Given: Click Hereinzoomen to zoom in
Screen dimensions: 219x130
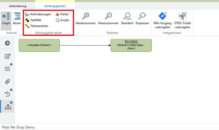Looking at the screenshot, I should coord(85,19).
